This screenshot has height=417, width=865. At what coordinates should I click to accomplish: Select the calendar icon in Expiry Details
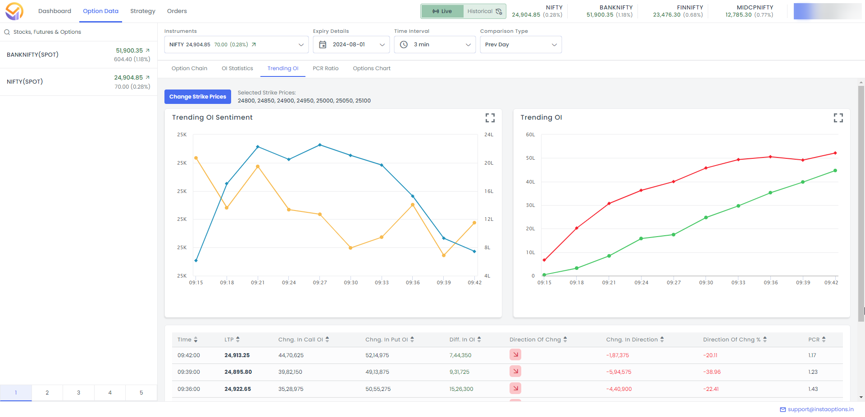click(323, 44)
